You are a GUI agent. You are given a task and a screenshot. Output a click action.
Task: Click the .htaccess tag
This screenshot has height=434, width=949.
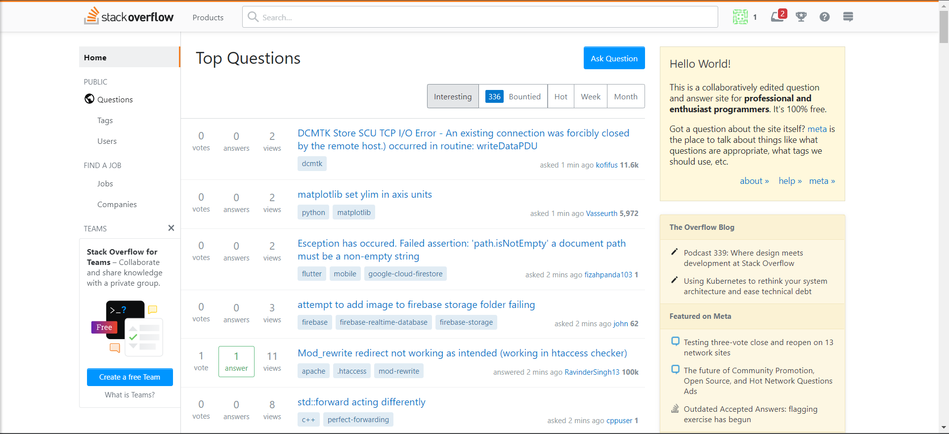[x=352, y=371]
